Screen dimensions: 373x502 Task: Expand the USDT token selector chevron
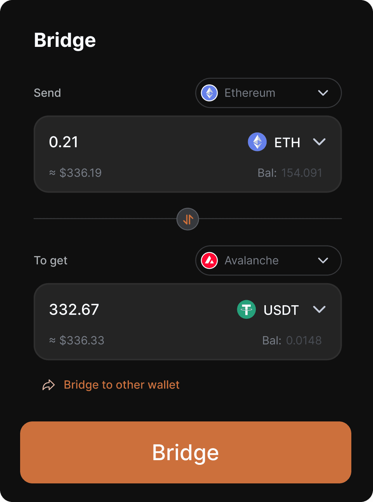tap(319, 309)
